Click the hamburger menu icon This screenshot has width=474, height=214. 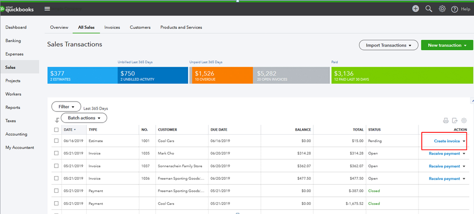pos(47,9)
